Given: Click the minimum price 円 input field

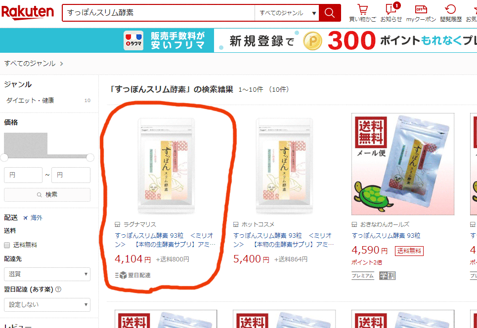Looking at the screenshot, I should [23, 175].
